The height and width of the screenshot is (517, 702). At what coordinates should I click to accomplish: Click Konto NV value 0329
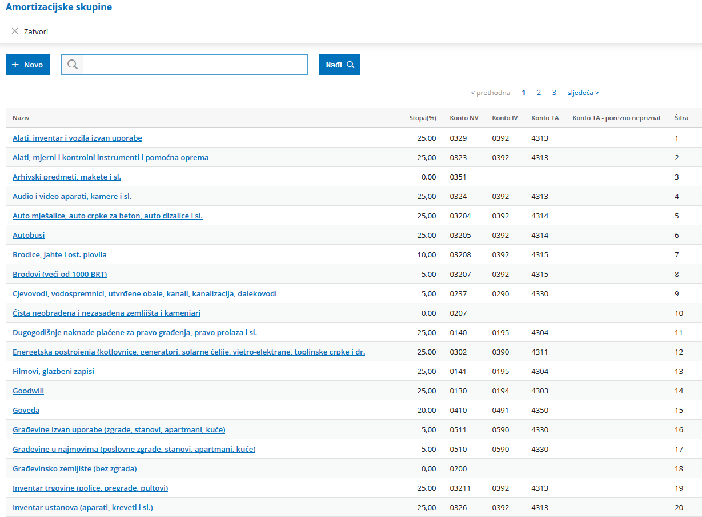[x=458, y=138]
